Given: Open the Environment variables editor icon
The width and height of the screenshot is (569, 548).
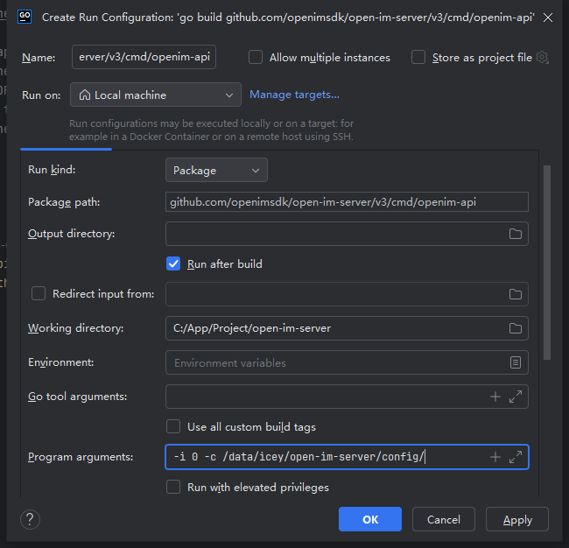Looking at the screenshot, I should pyautogui.click(x=515, y=362).
